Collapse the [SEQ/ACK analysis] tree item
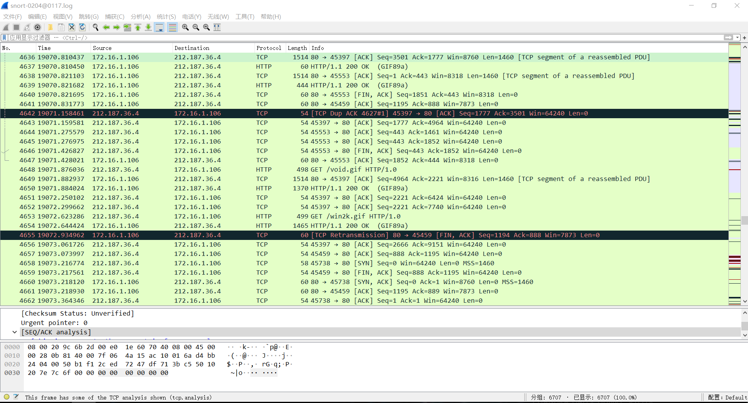The height and width of the screenshot is (403, 748). click(x=14, y=332)
